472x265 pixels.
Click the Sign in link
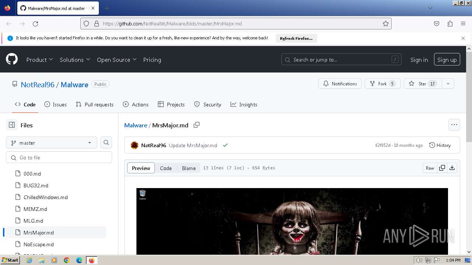(x=419, y=60)
